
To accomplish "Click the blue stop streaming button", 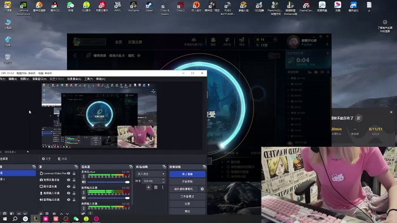I will 187,174.
